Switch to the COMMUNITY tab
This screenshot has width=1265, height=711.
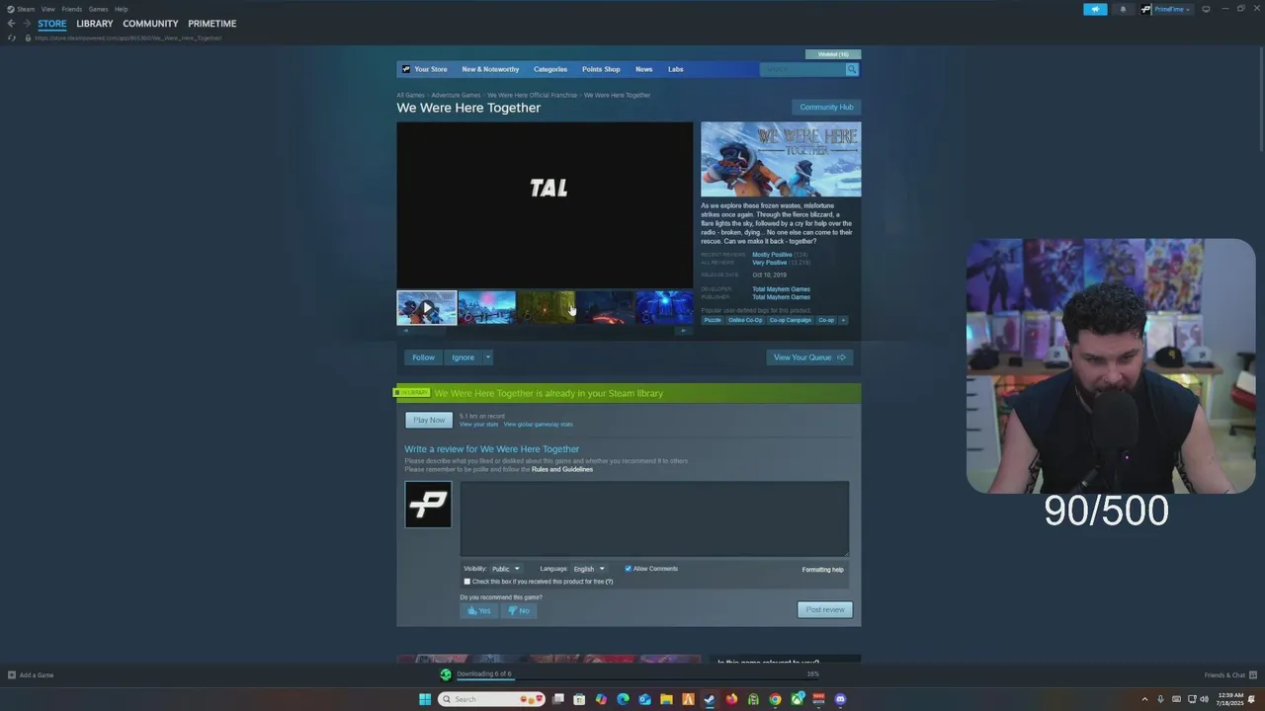coord(150,24)
